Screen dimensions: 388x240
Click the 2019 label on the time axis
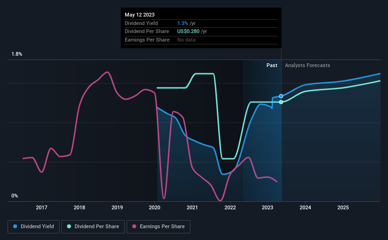click(x=117, y=207)
